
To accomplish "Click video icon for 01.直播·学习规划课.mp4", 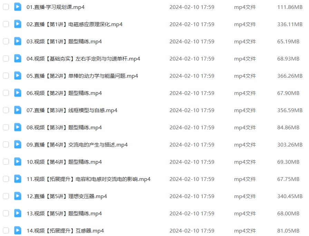I will tap(18, 7).
